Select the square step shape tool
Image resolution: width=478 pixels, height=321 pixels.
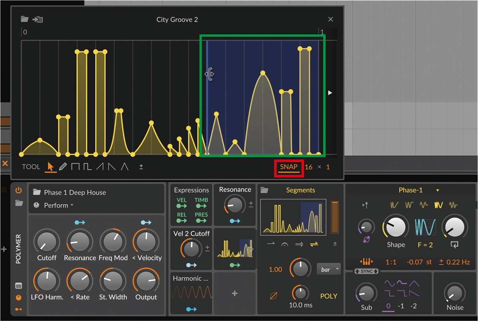tap(75, 167)
